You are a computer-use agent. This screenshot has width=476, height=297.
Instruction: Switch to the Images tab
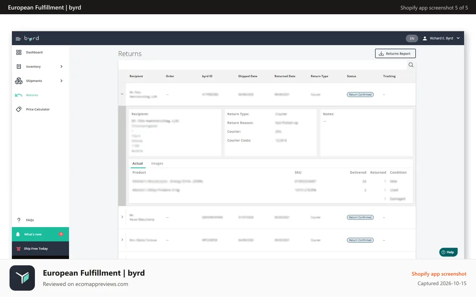point(157,164)
